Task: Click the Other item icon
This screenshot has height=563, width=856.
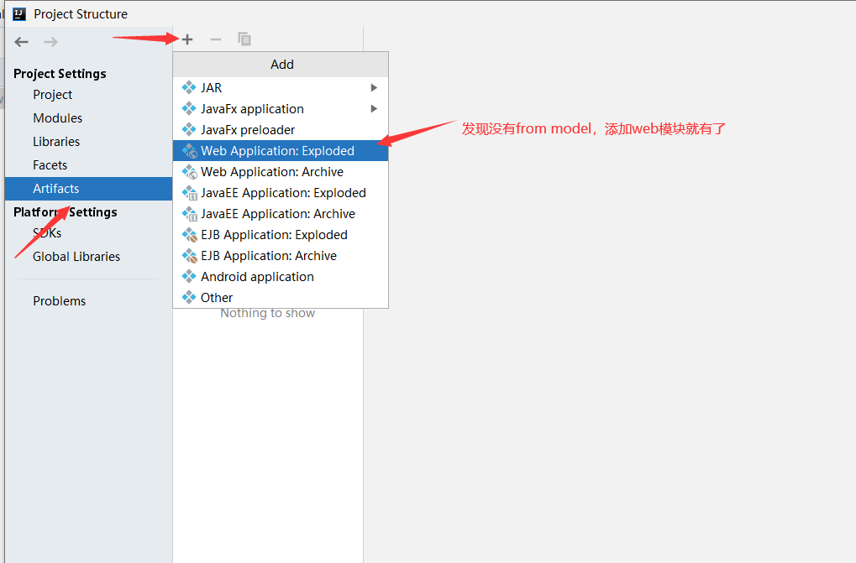Action: pyautogui.click(x=189, y=297)
